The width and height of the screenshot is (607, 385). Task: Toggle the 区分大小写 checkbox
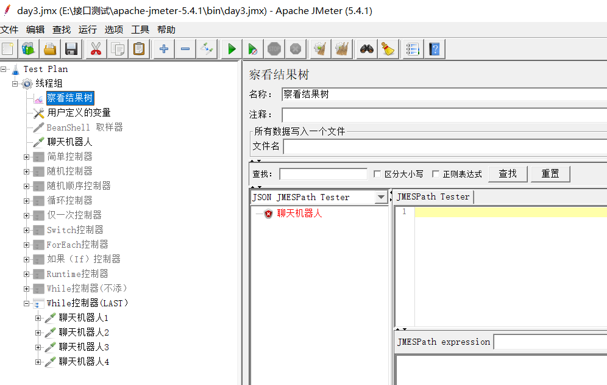coord(377,174)
